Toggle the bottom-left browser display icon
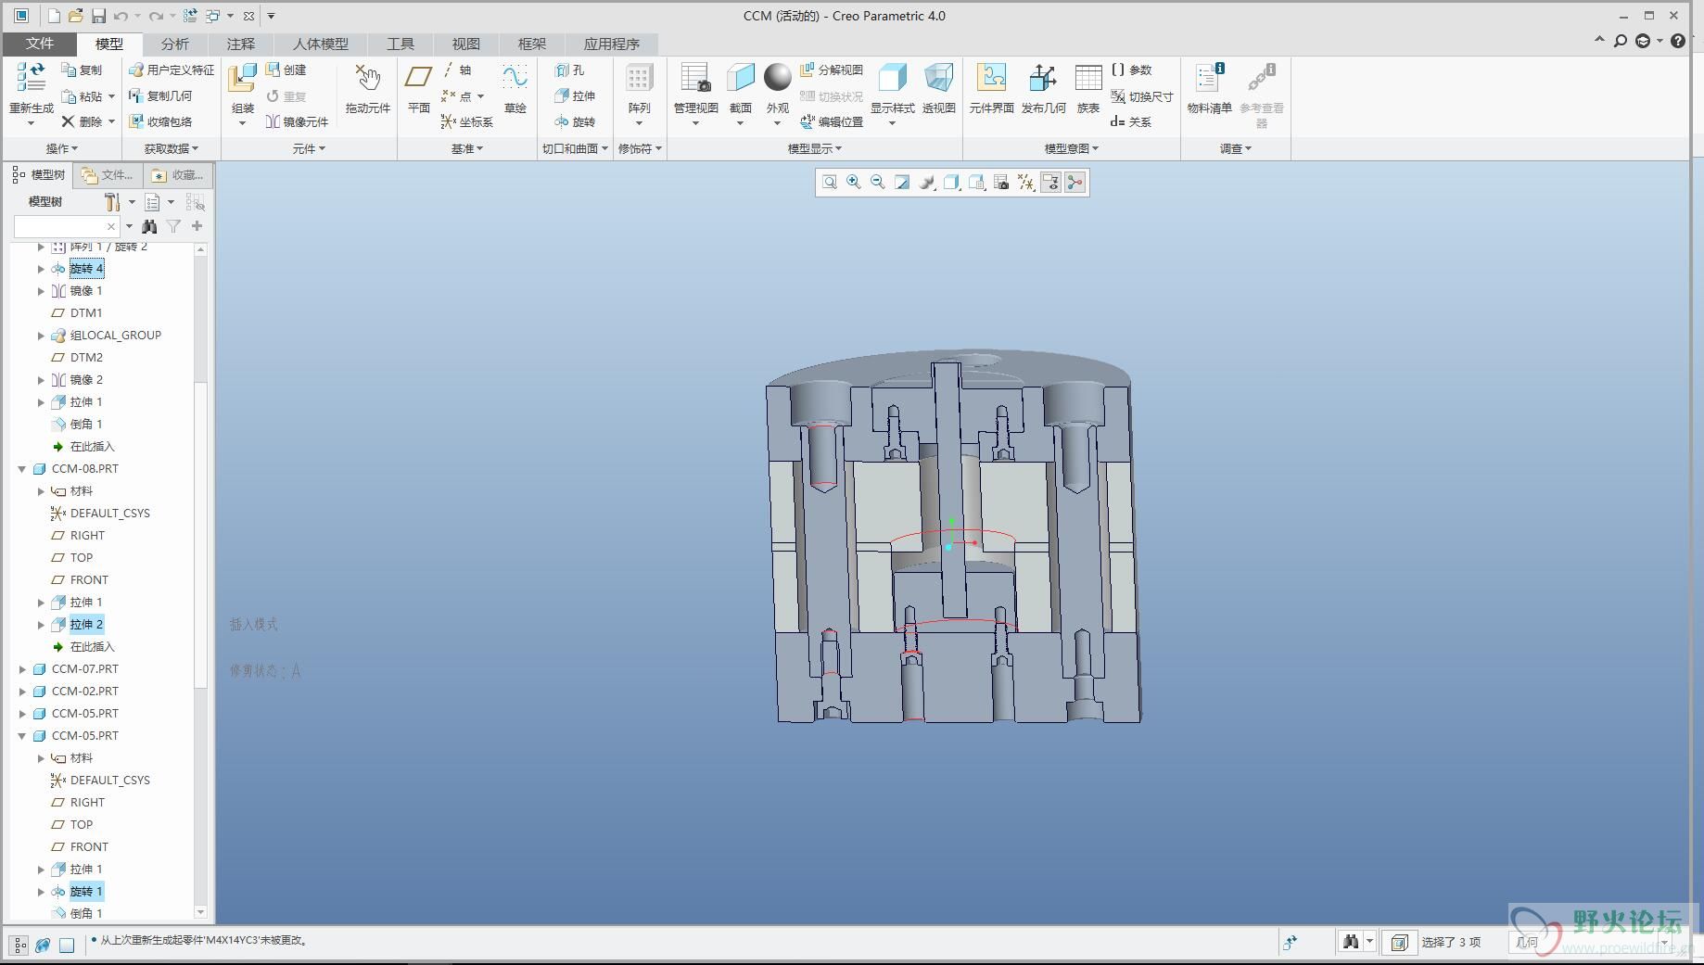The width and height of the screenshot is (1704, 965). tap(43, 945)
